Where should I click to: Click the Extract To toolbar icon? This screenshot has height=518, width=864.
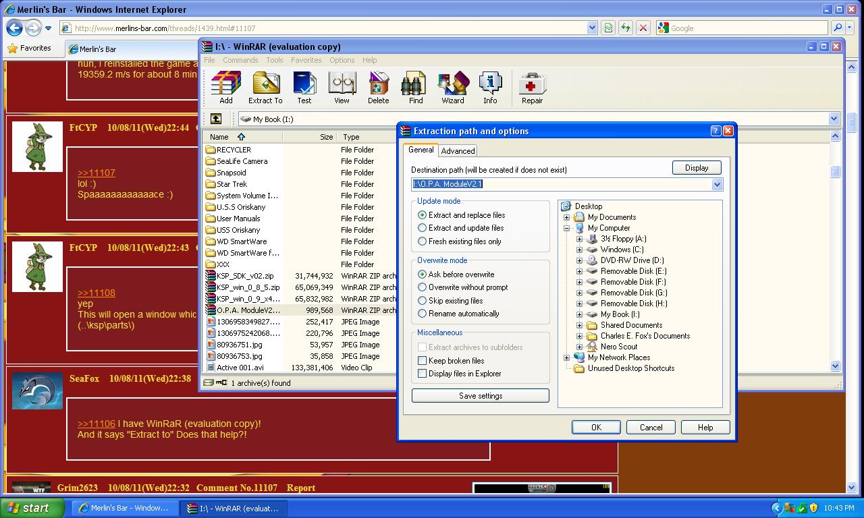tap(265, 88)
